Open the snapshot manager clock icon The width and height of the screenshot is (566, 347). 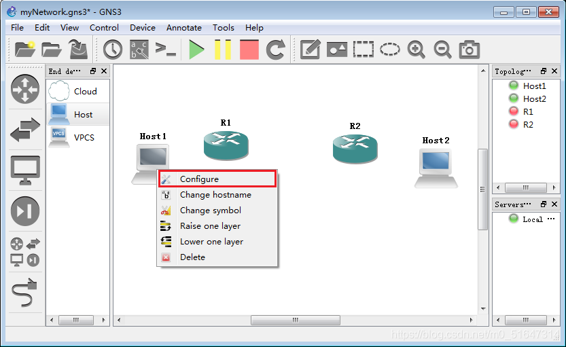coord(113,50)
